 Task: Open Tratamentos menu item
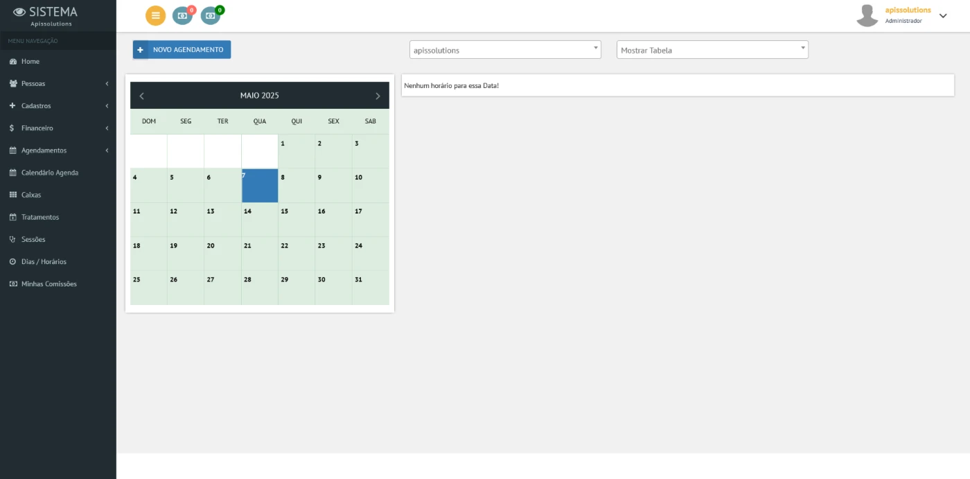pyautogui.click(x=40, y=217)
